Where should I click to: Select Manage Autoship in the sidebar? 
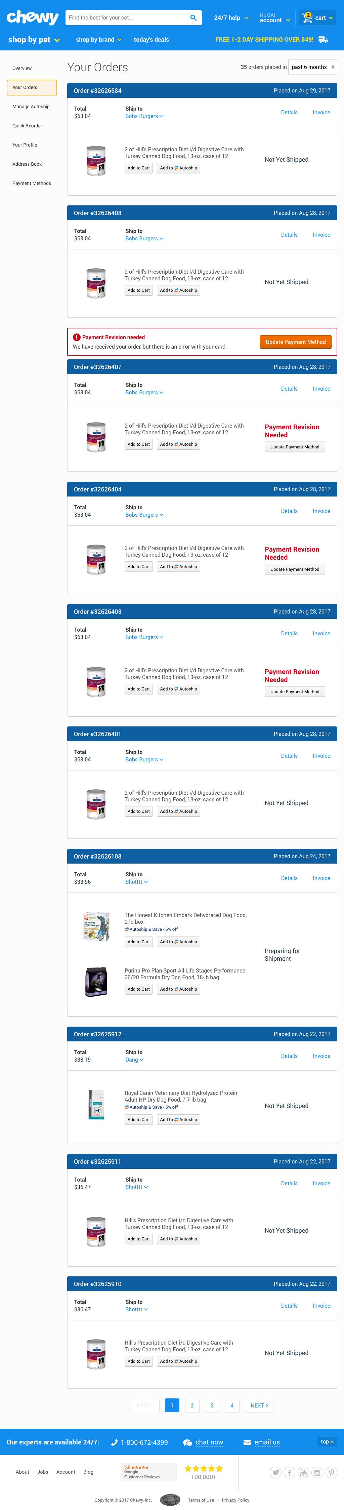[31, 107]
